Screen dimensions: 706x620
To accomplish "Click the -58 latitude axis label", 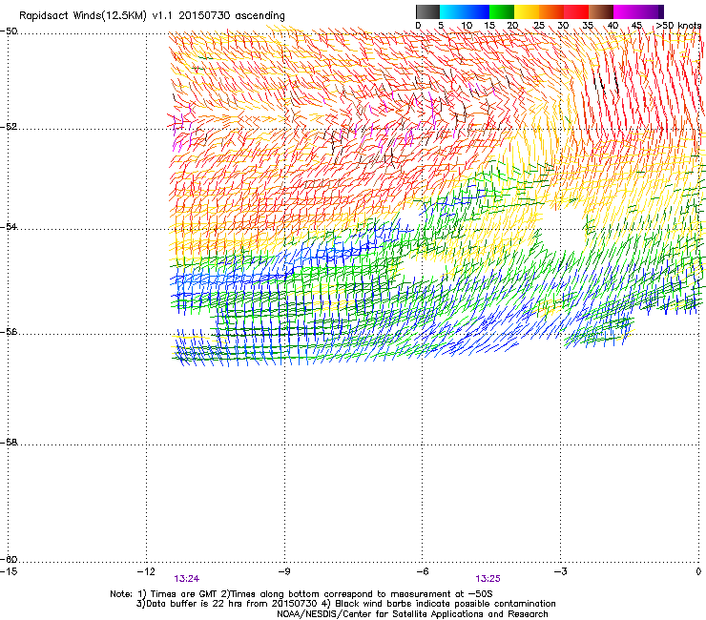I will [x=9, y=443].
